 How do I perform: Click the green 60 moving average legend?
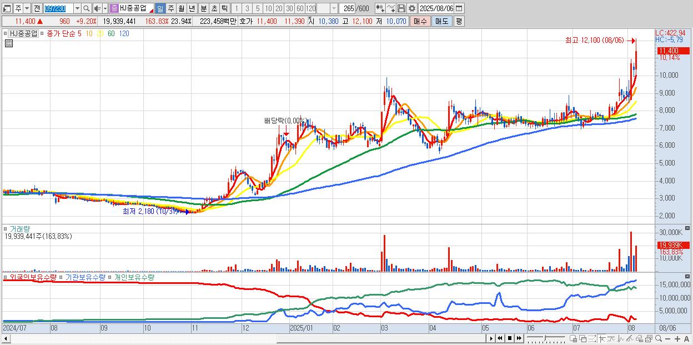pos(111,33)
